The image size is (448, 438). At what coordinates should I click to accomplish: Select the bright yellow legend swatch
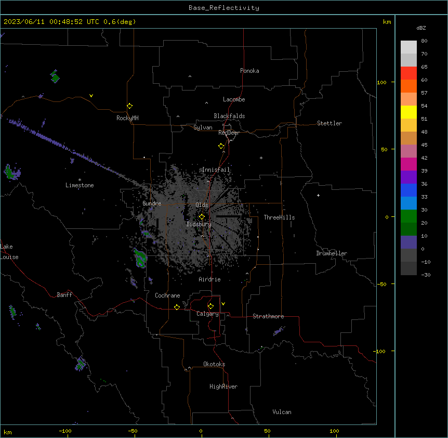pos(409,112)
